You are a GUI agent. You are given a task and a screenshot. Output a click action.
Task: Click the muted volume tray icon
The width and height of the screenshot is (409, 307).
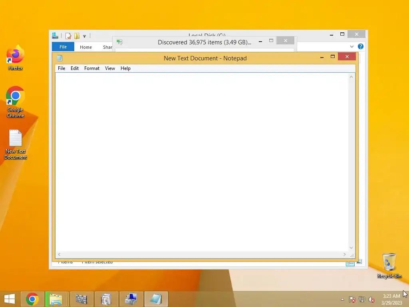371,299
